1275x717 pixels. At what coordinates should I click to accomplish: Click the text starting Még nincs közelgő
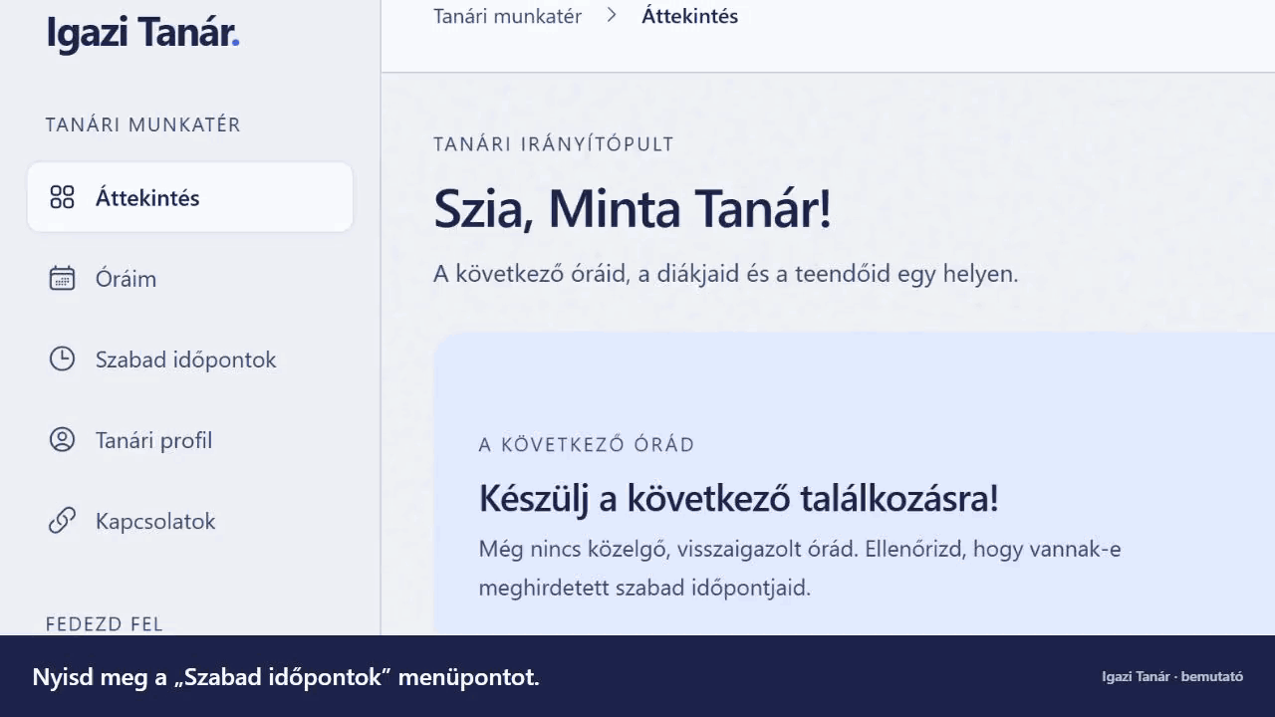tap(800, 568)
